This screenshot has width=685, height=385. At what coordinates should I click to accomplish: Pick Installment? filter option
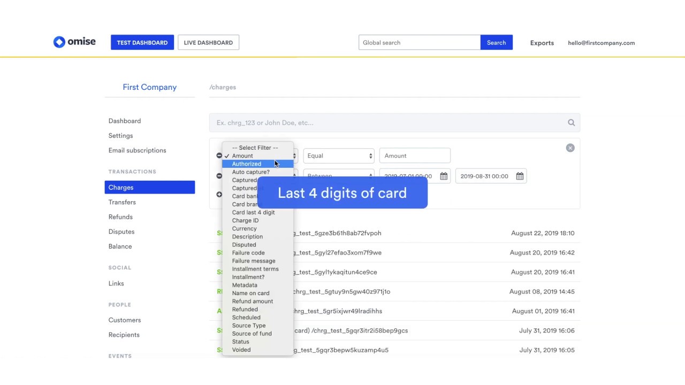(258, 277)
